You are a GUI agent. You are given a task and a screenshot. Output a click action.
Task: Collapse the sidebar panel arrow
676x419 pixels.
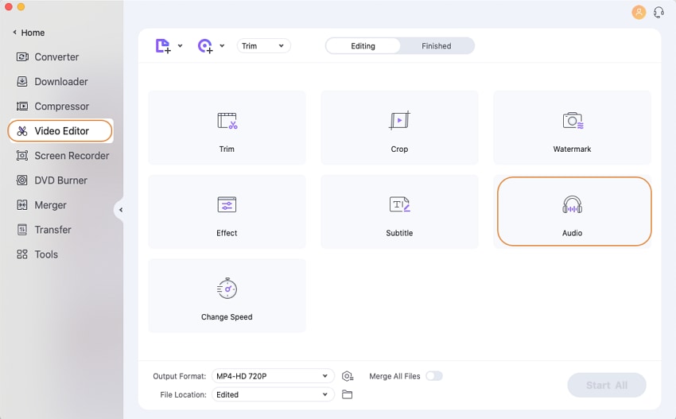tap(120, 210)
